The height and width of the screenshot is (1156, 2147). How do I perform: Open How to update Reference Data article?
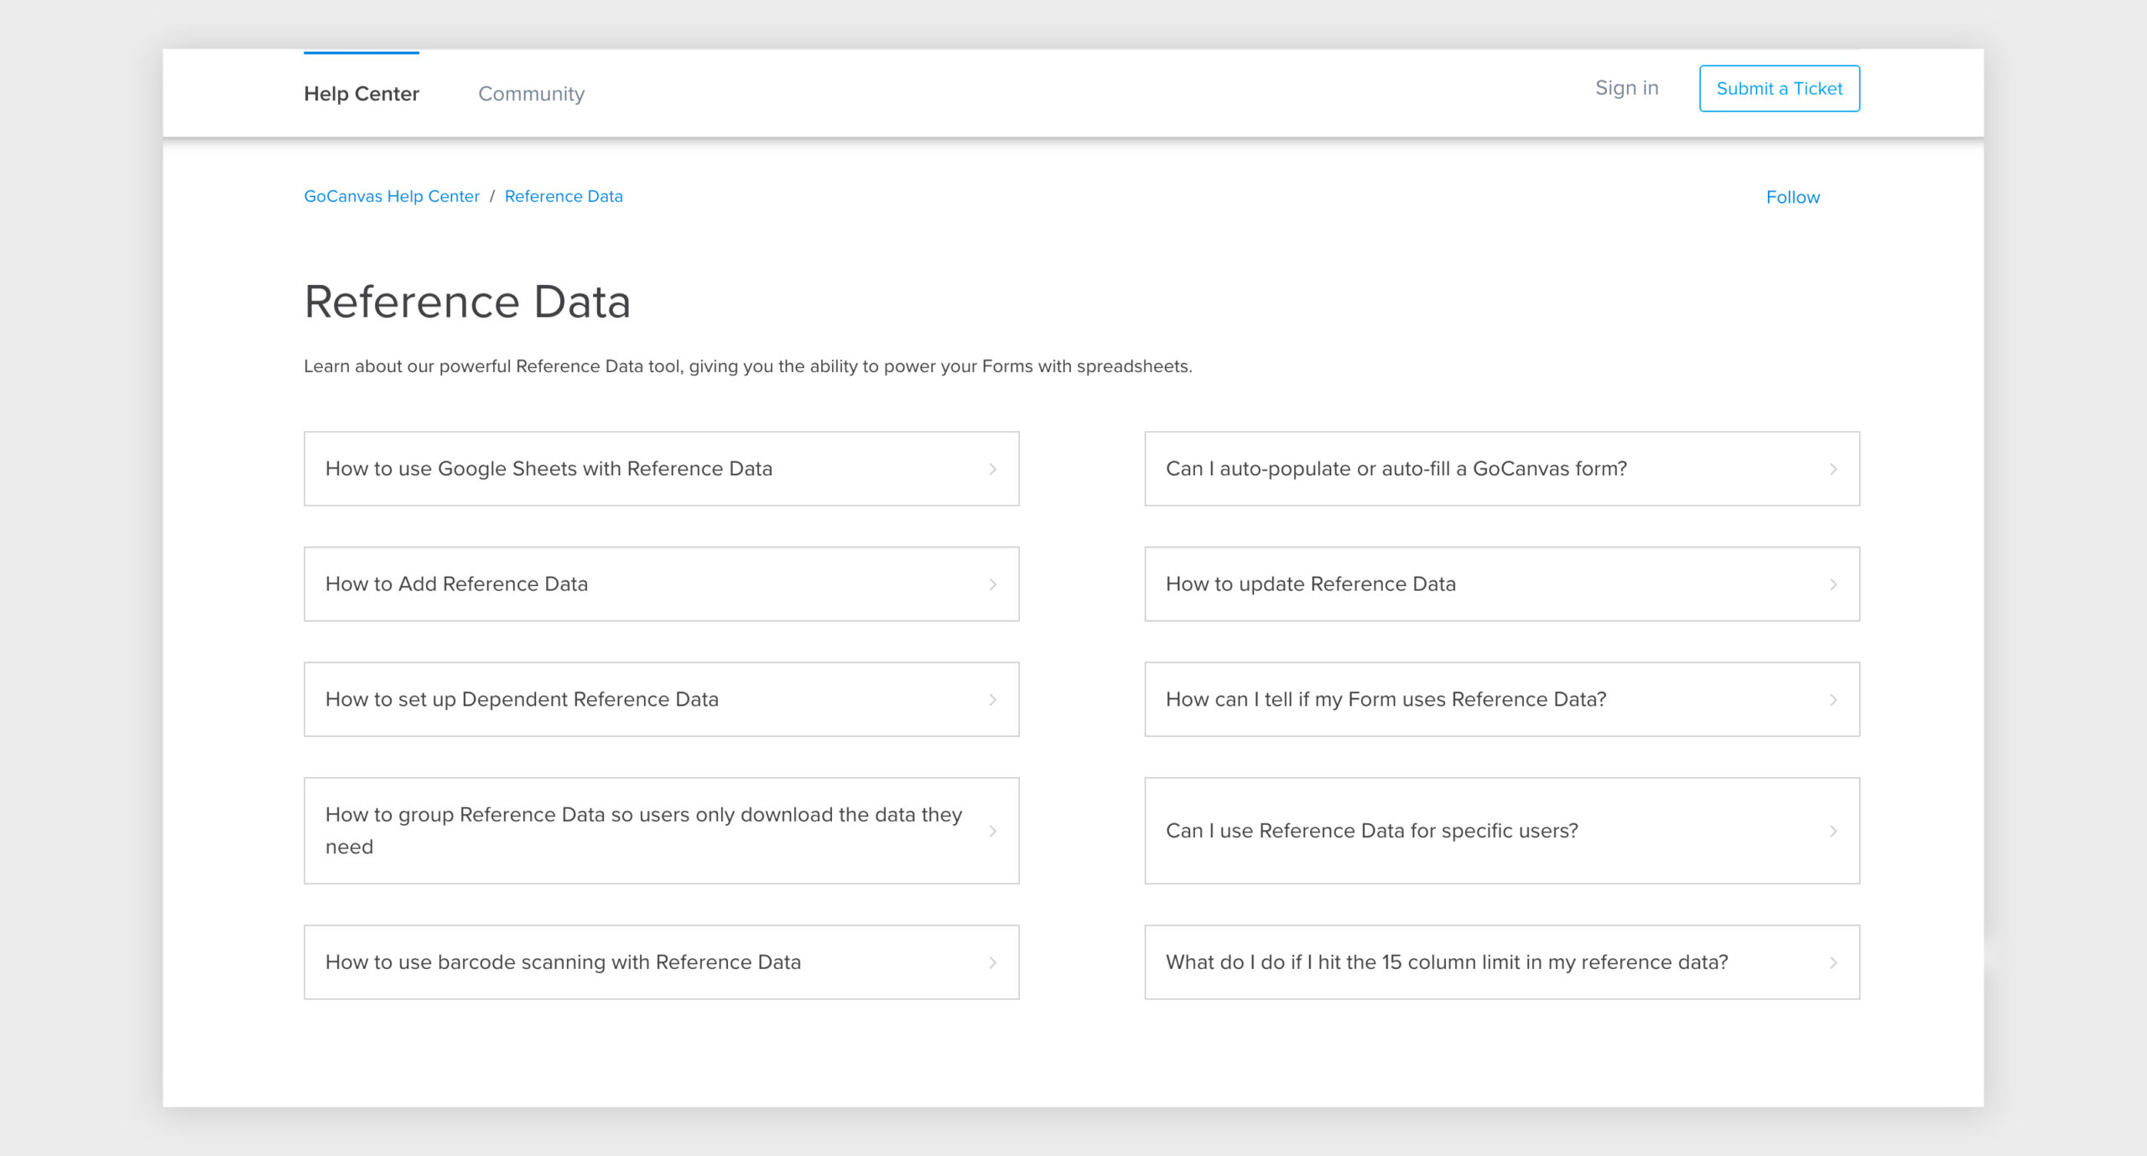click(x=1501, y=584)
